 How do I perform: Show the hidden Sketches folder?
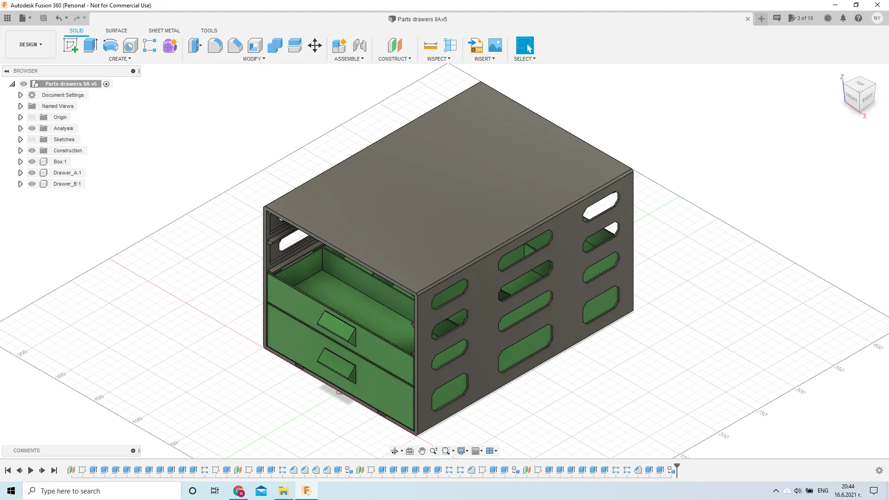click(x=32, y=139)
